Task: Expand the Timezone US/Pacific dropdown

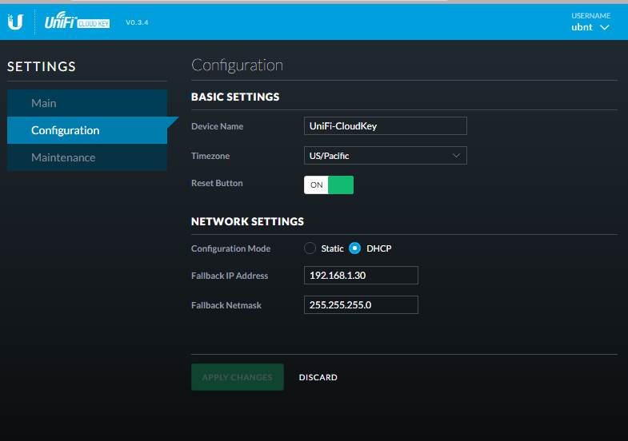Action: click(386, 156)
